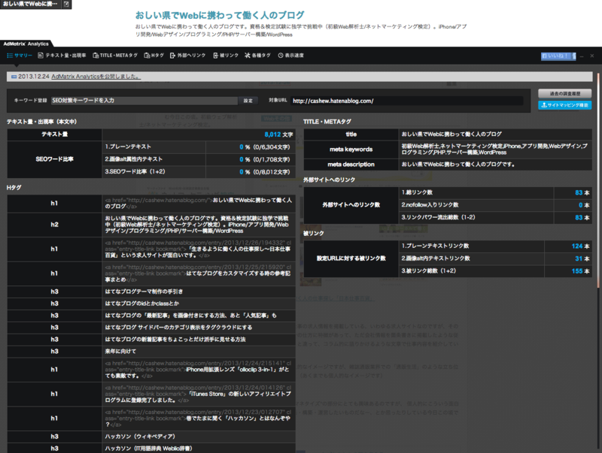Close the AdMatrix Analytics panel
Image resolution: width=602 pixels, height=453 pixels.
[592, 56]
